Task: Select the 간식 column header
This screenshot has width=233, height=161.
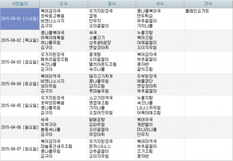Action: pyautogui.click(x=208, y=4)
